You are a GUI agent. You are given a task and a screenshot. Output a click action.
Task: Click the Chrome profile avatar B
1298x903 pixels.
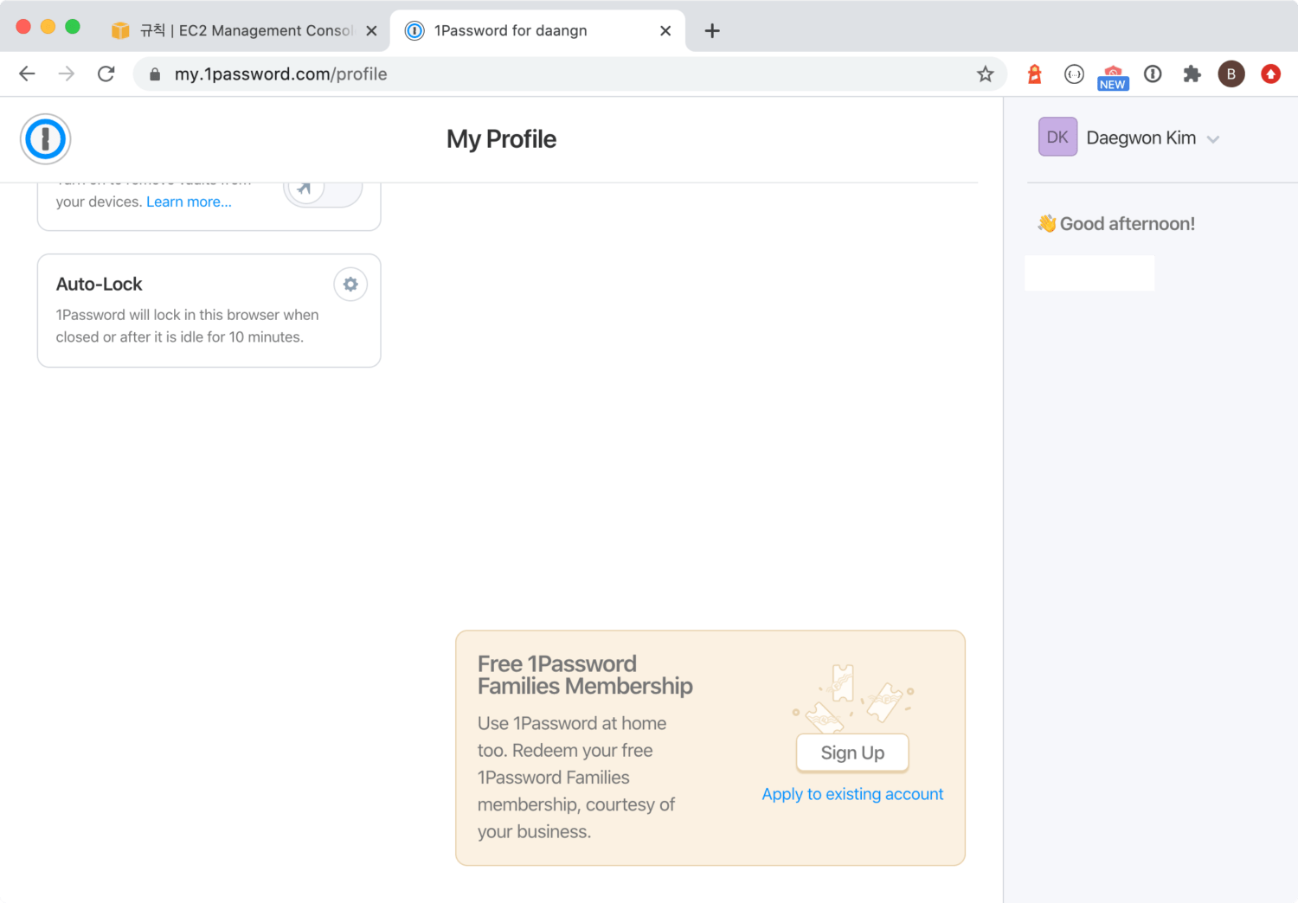1231,74
